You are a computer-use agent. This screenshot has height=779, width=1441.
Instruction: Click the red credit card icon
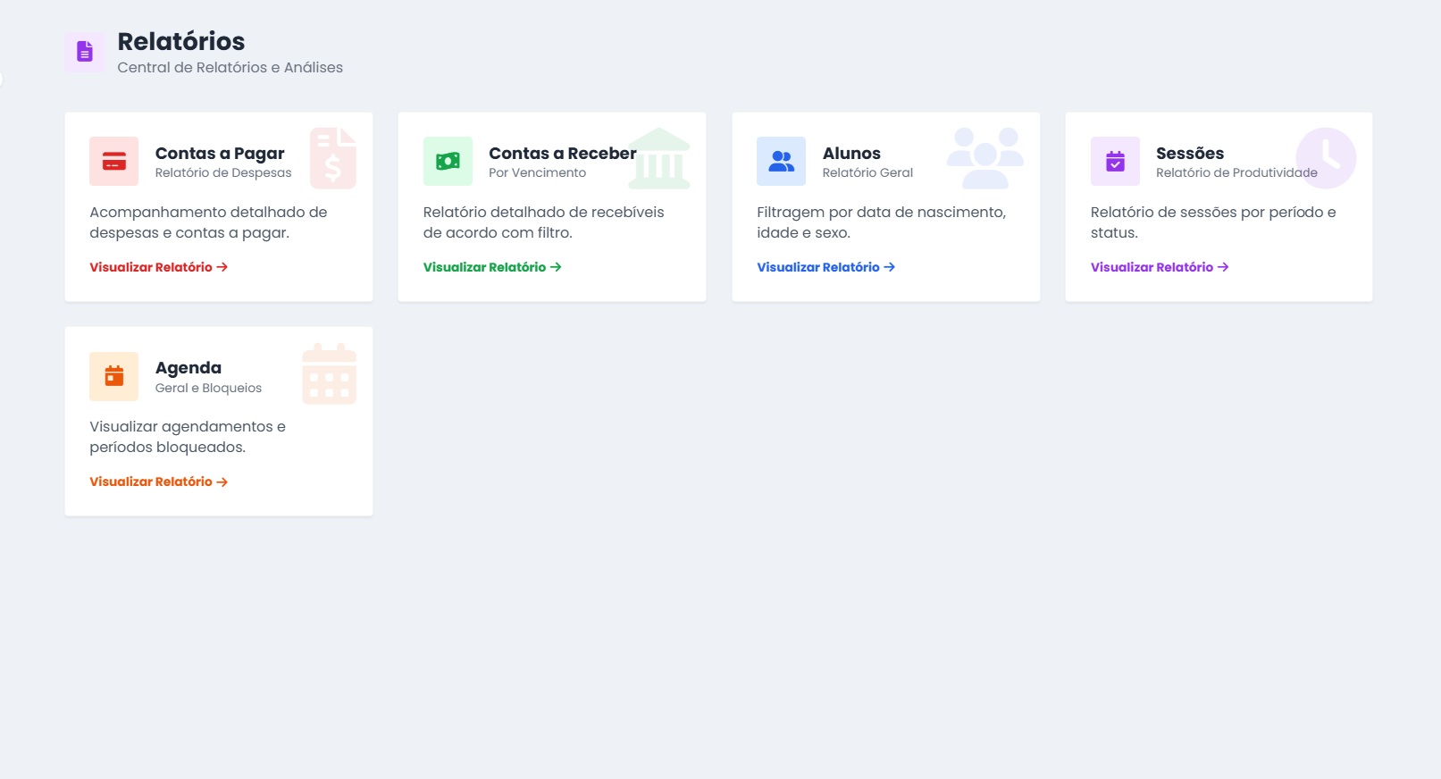pyautogui.click(x=113, y=162)
